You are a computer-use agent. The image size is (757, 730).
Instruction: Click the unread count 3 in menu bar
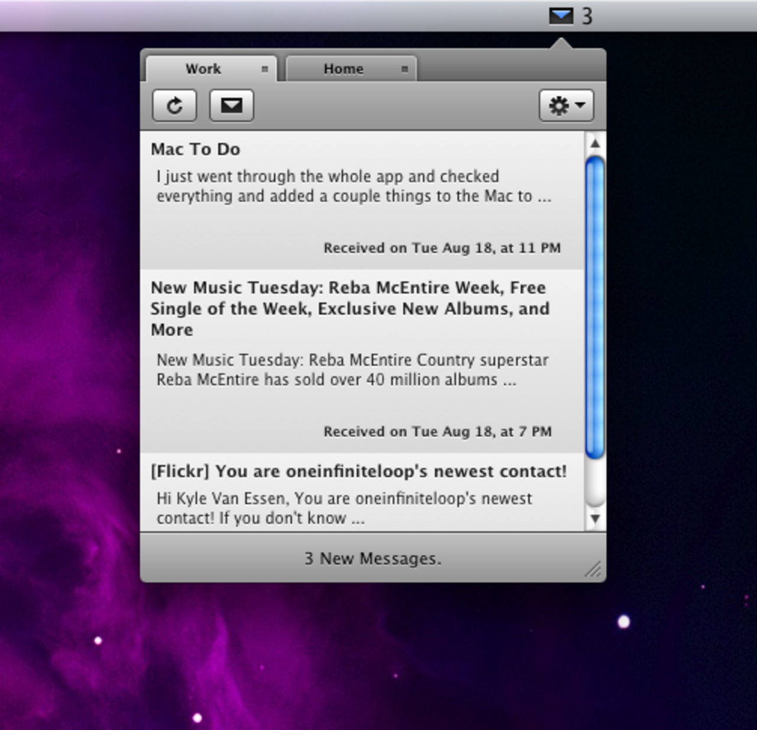(587, 17)
